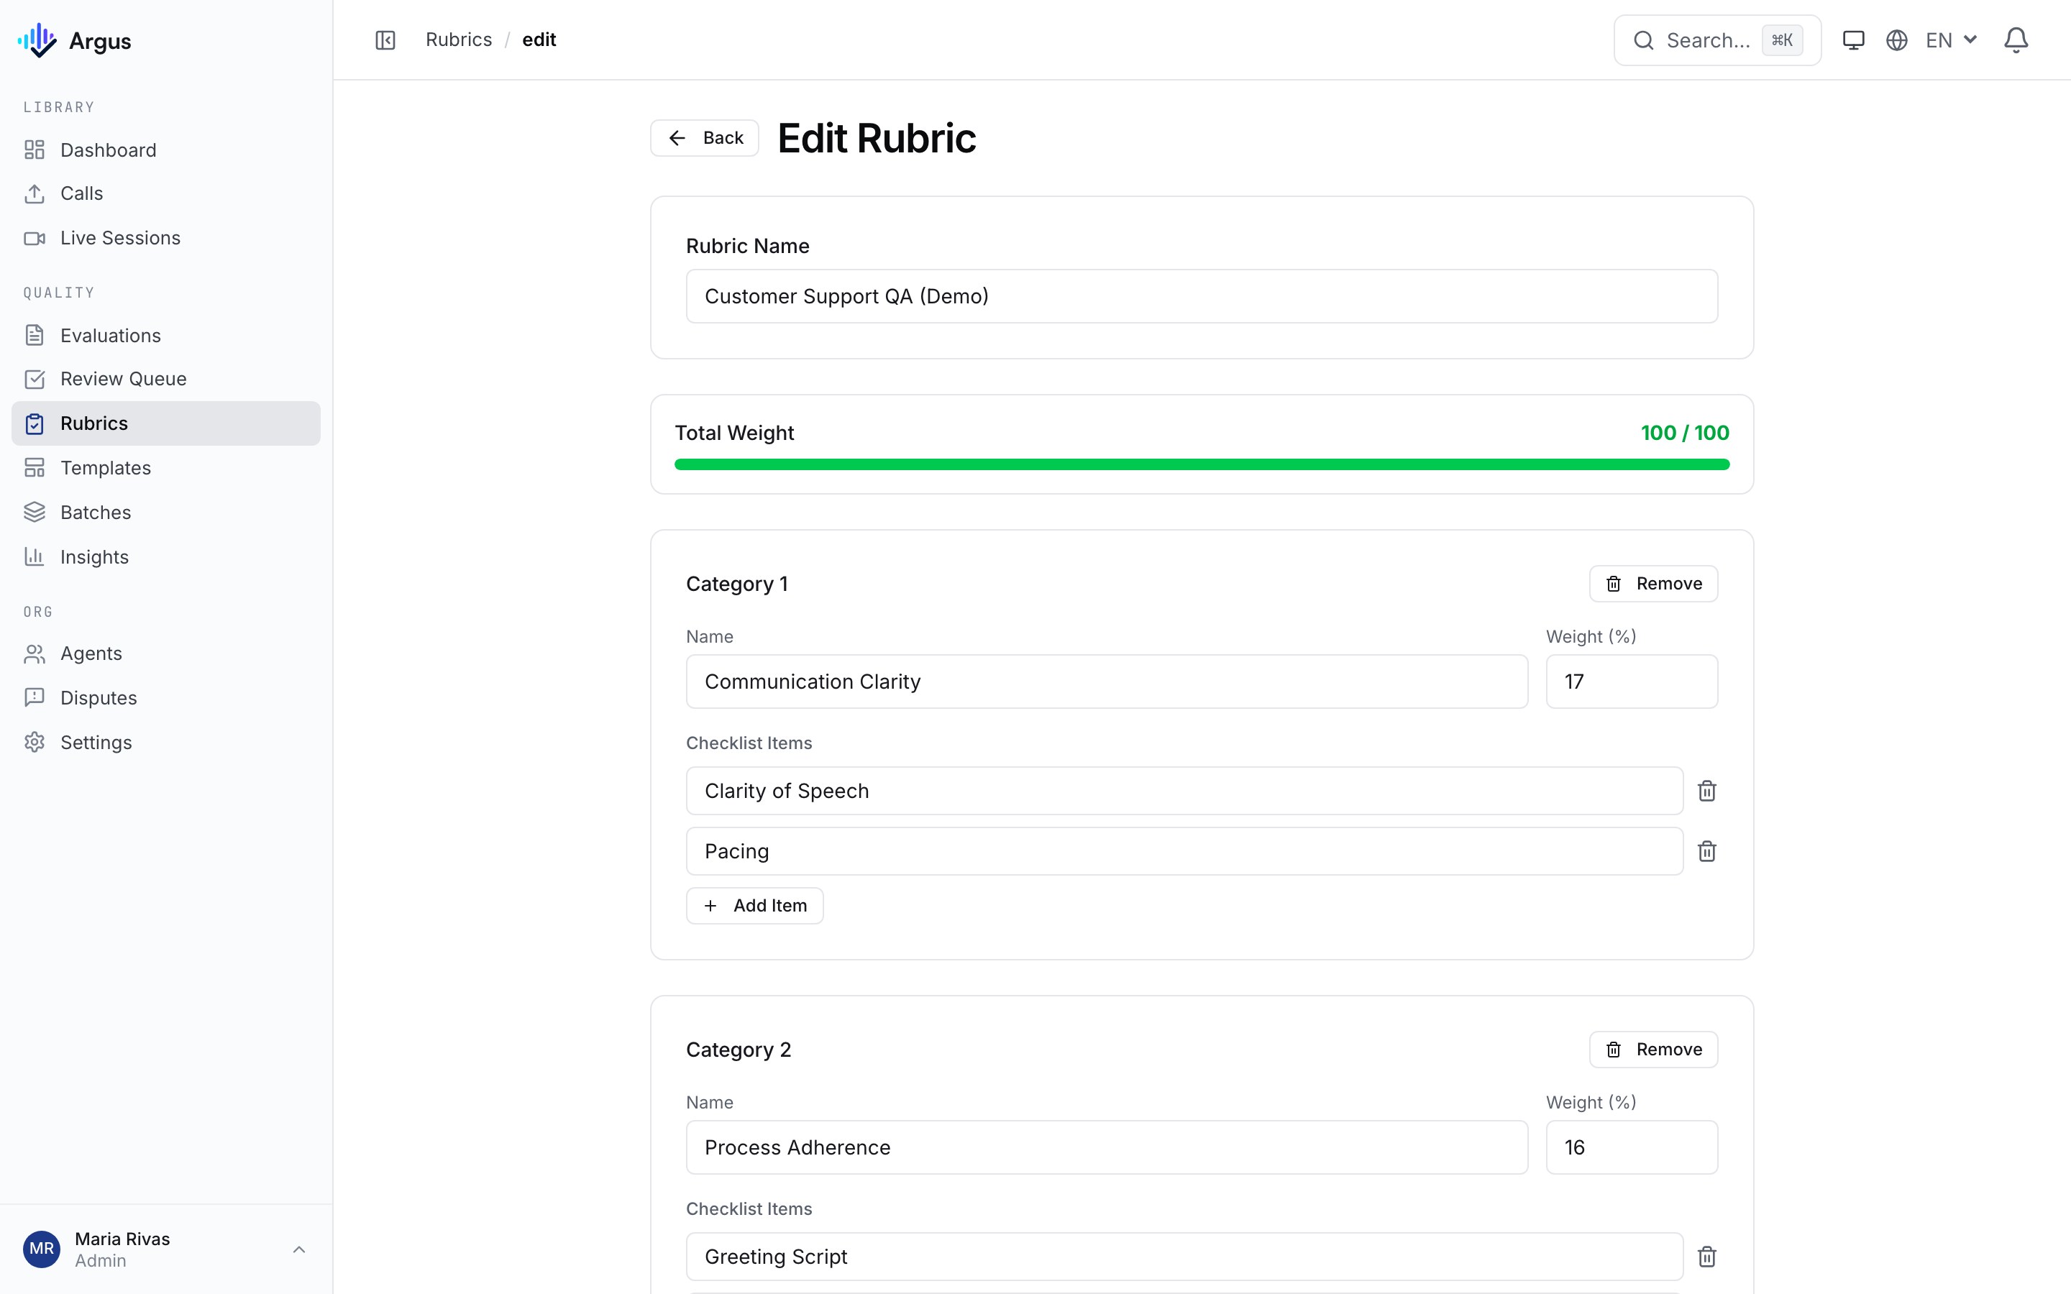
Task: Open Evaluations page
Action: click(x=166, y=336)
